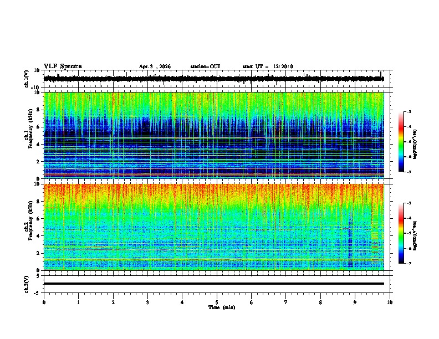
Task: Click the "2" kHz tick on ch.1 spectrogram
Action: (38, 162)
